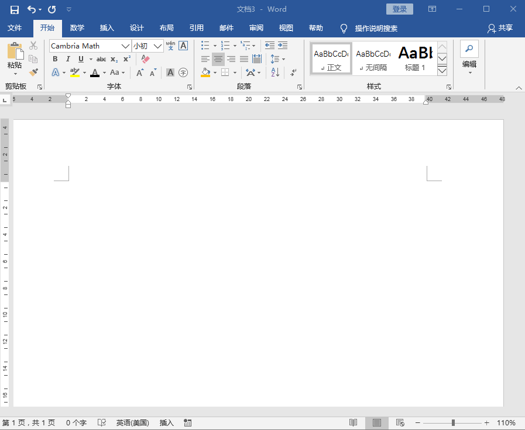This screenshot has width=525, height=430.
Task: Click 英语(美国) language in status bar
Action: click(x=133, y=422)
